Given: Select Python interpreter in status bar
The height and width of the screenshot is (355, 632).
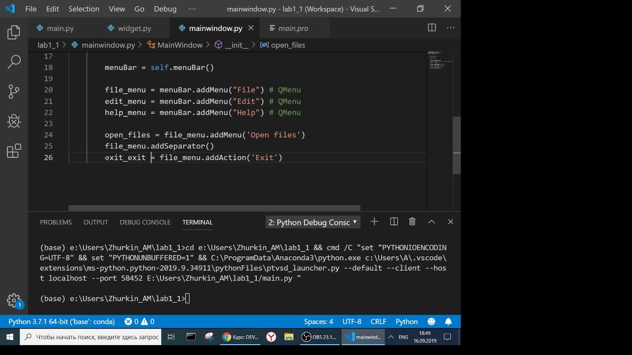Looking at the screenshot, I should tap(62, 321).
